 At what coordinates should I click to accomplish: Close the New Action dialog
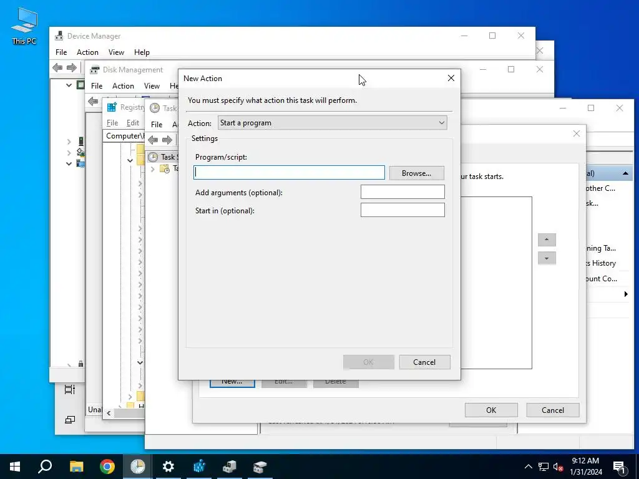pyautogui.click(x=451, y=78)
